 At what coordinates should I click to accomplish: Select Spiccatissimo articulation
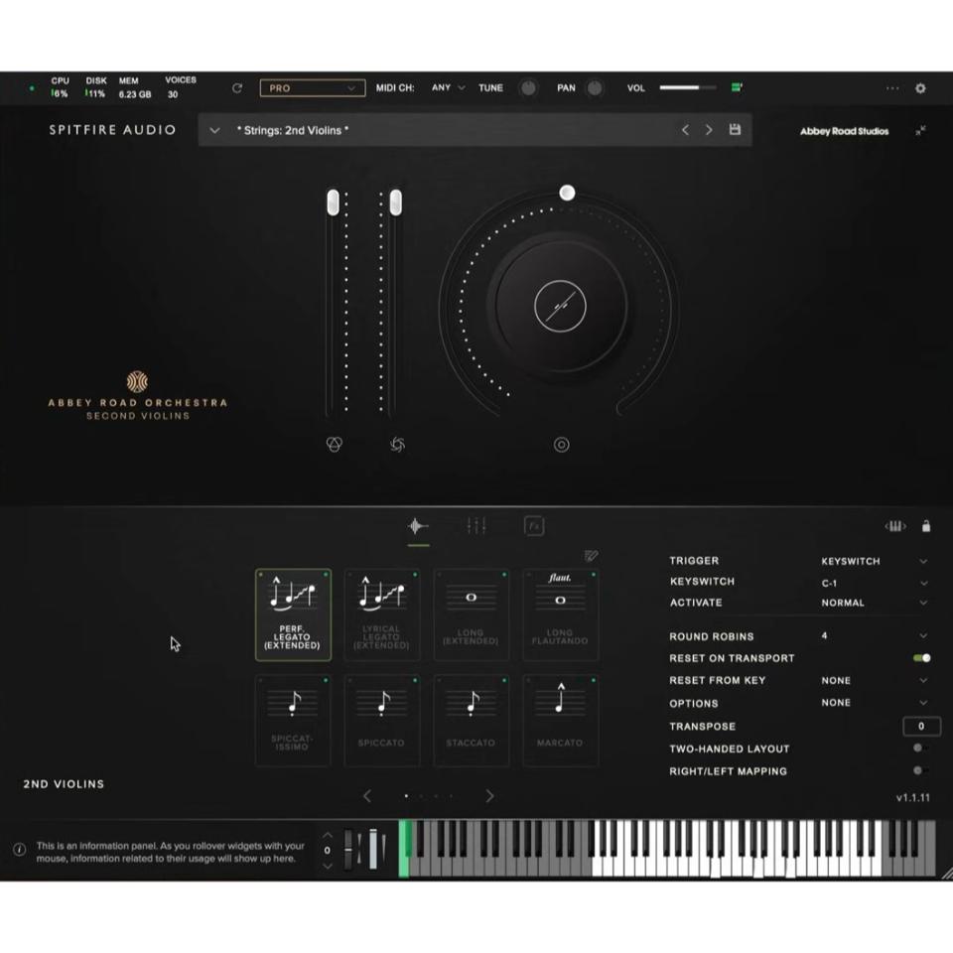click(x=293, y=721)
